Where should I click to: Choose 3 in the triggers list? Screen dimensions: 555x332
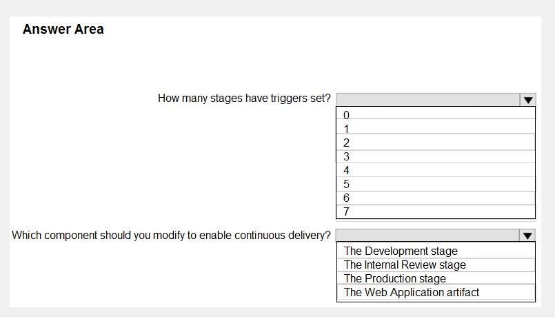click(436, 156)
